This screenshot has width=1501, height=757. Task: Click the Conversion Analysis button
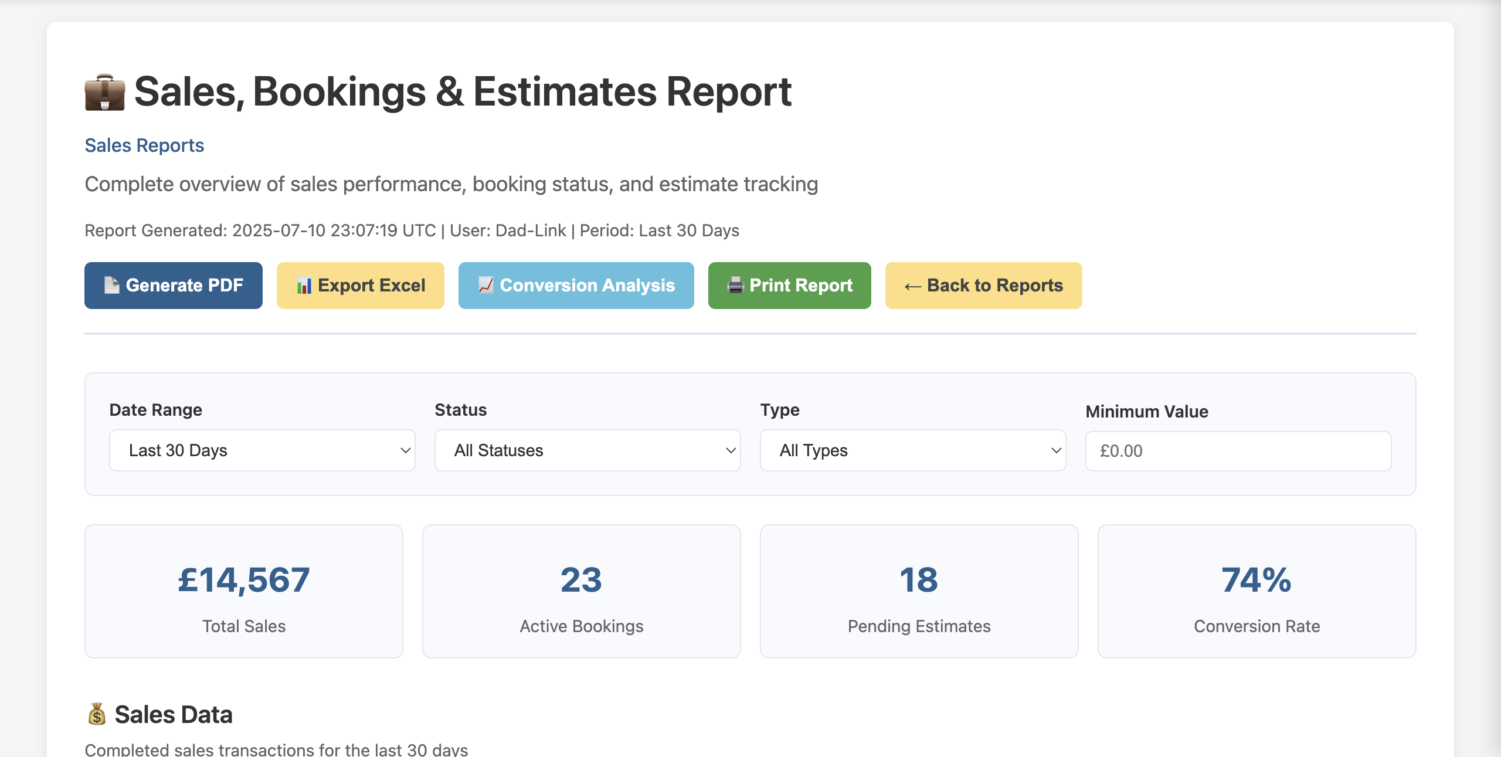(576, 286)
